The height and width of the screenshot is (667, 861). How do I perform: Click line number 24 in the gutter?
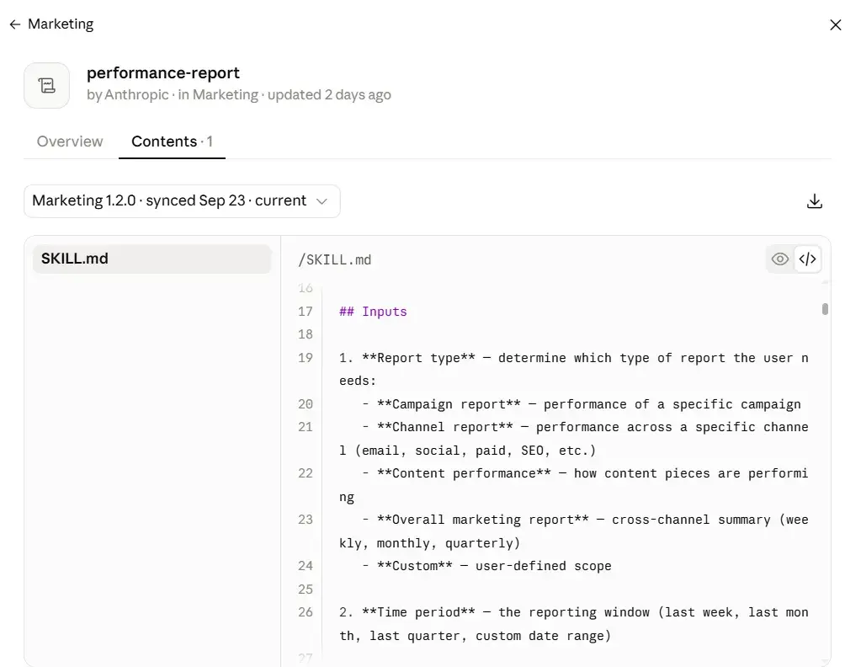click(306, 566)
